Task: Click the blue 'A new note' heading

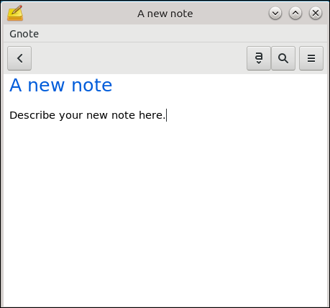Action: coord(61,85)
